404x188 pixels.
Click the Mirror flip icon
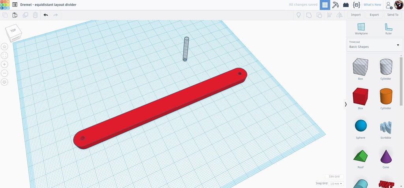(340, 15)
